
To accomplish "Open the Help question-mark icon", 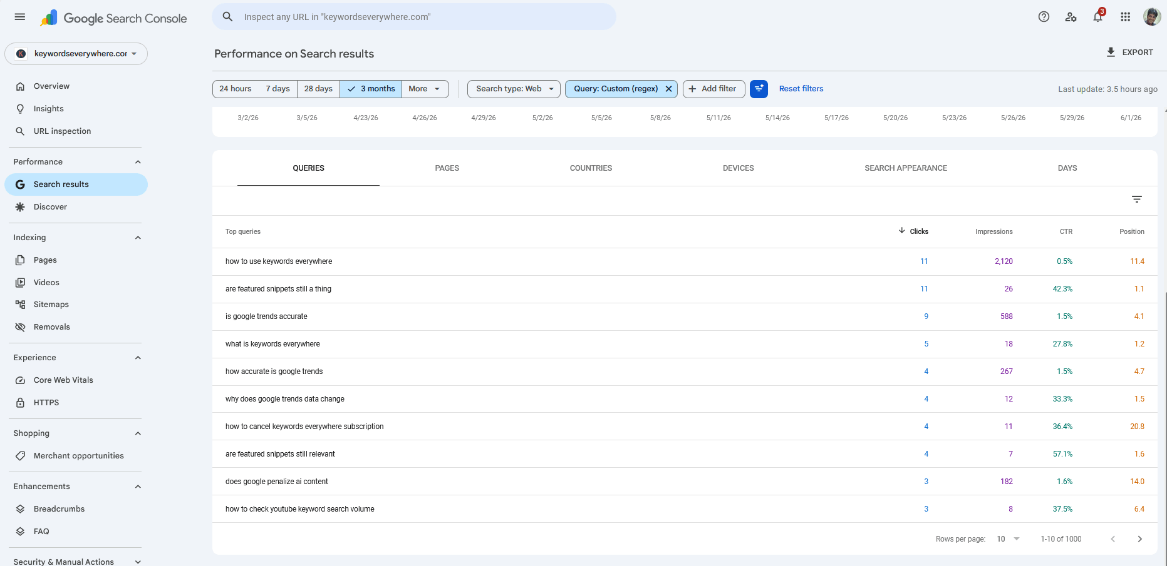I will tap(1044, 17).
